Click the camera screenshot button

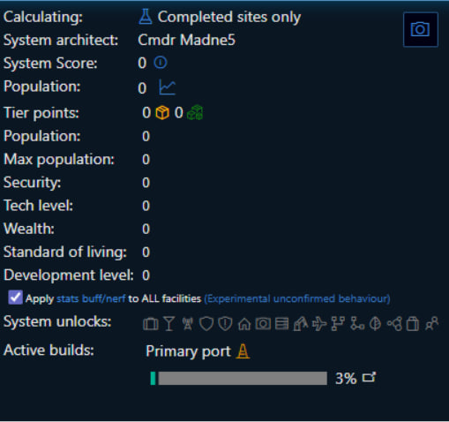[421, 29]
